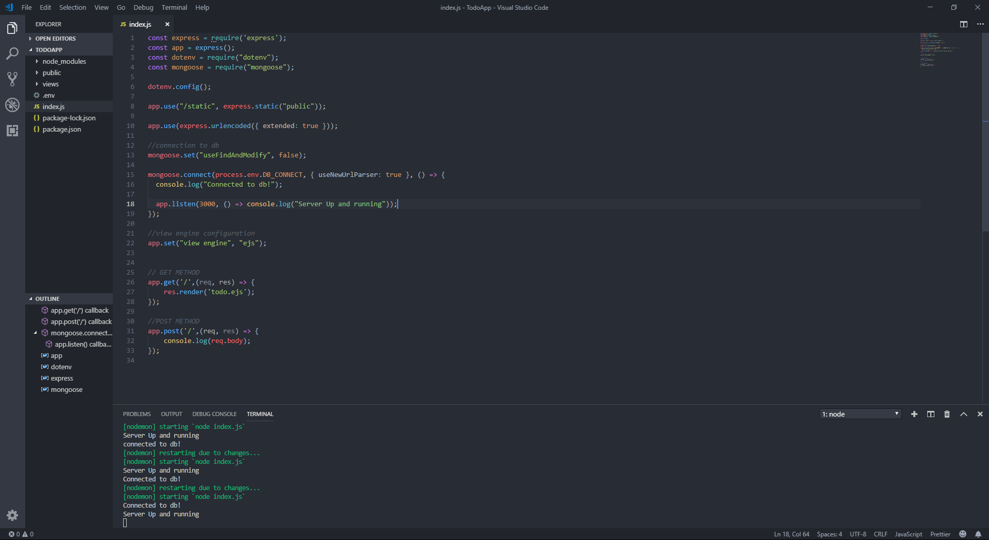The width and height of the screenshot is (989, 540).
Task: Select app.listen() callback in outline
Action: click(69, 344)
